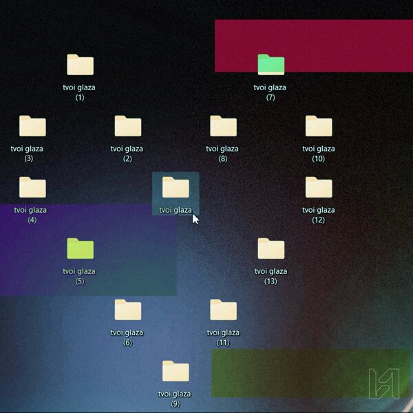The height and width of the screenshot is (413, 413).
Task: Click the tvoi glaza (10) folder icon
Action: [x=318, y=126]
